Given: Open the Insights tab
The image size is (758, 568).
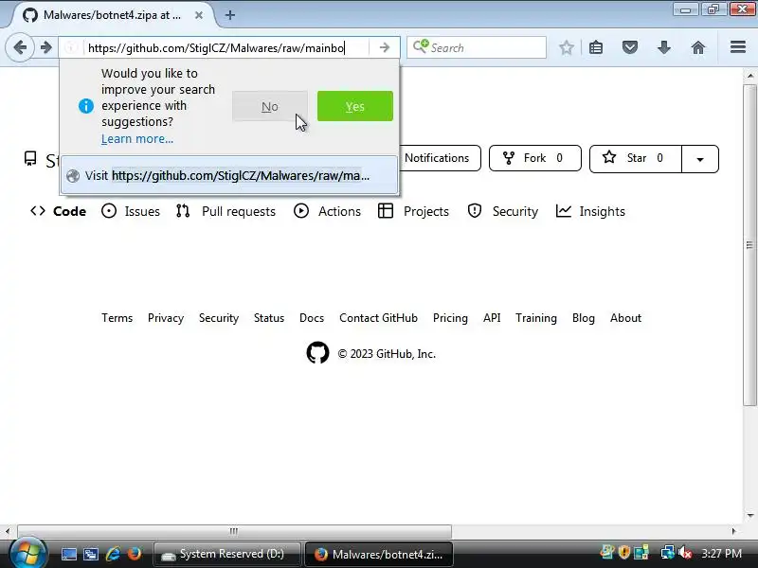Looking at the screenshot, I should (x=590, y=211).
